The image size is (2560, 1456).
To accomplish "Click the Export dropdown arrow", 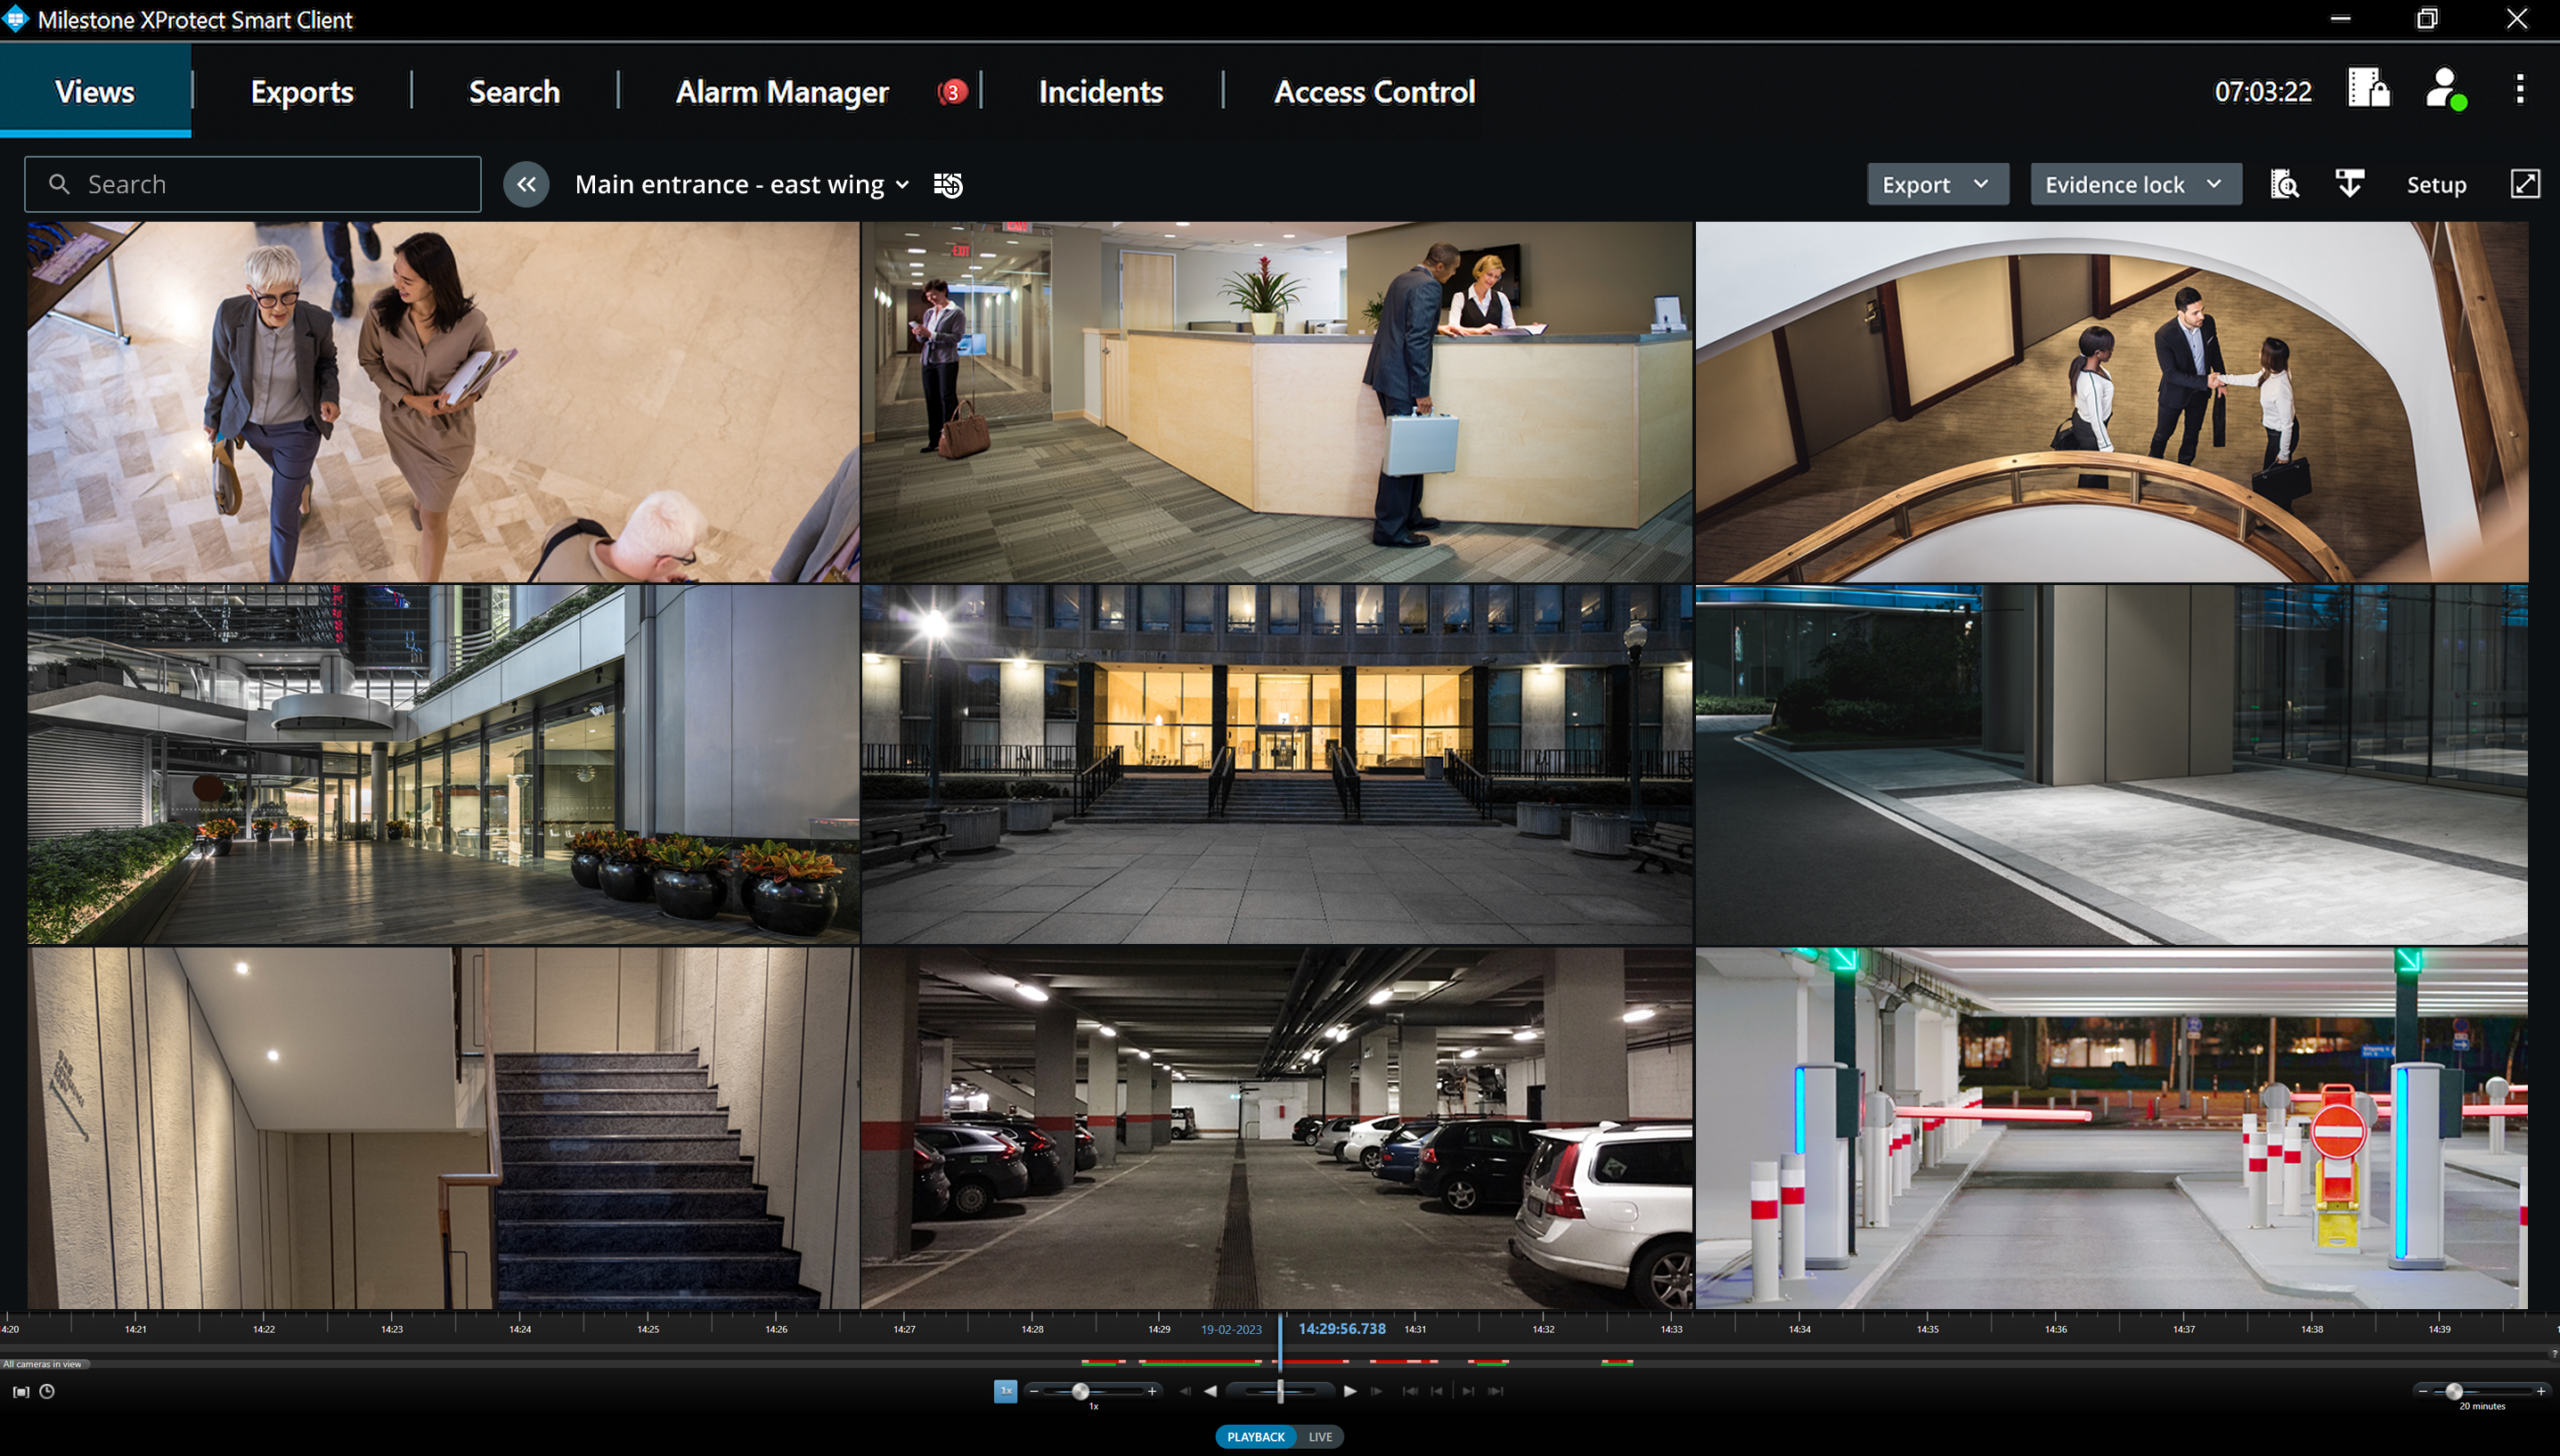I will click(x=1980, y=183).
